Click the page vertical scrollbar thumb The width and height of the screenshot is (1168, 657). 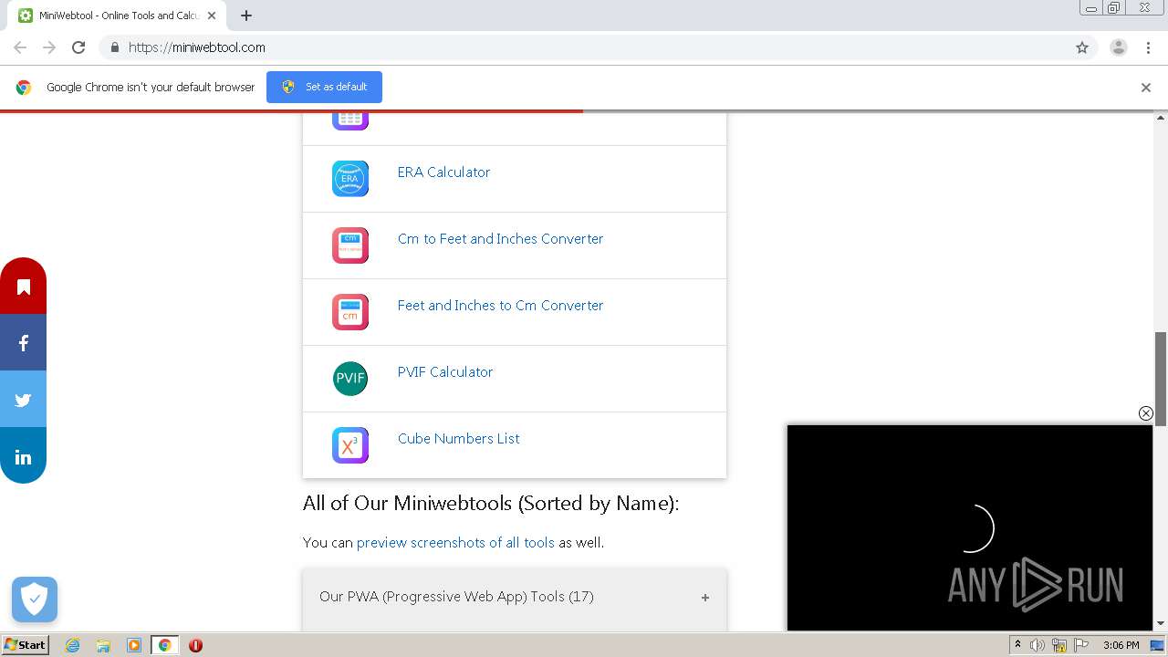click(1161, 379)
